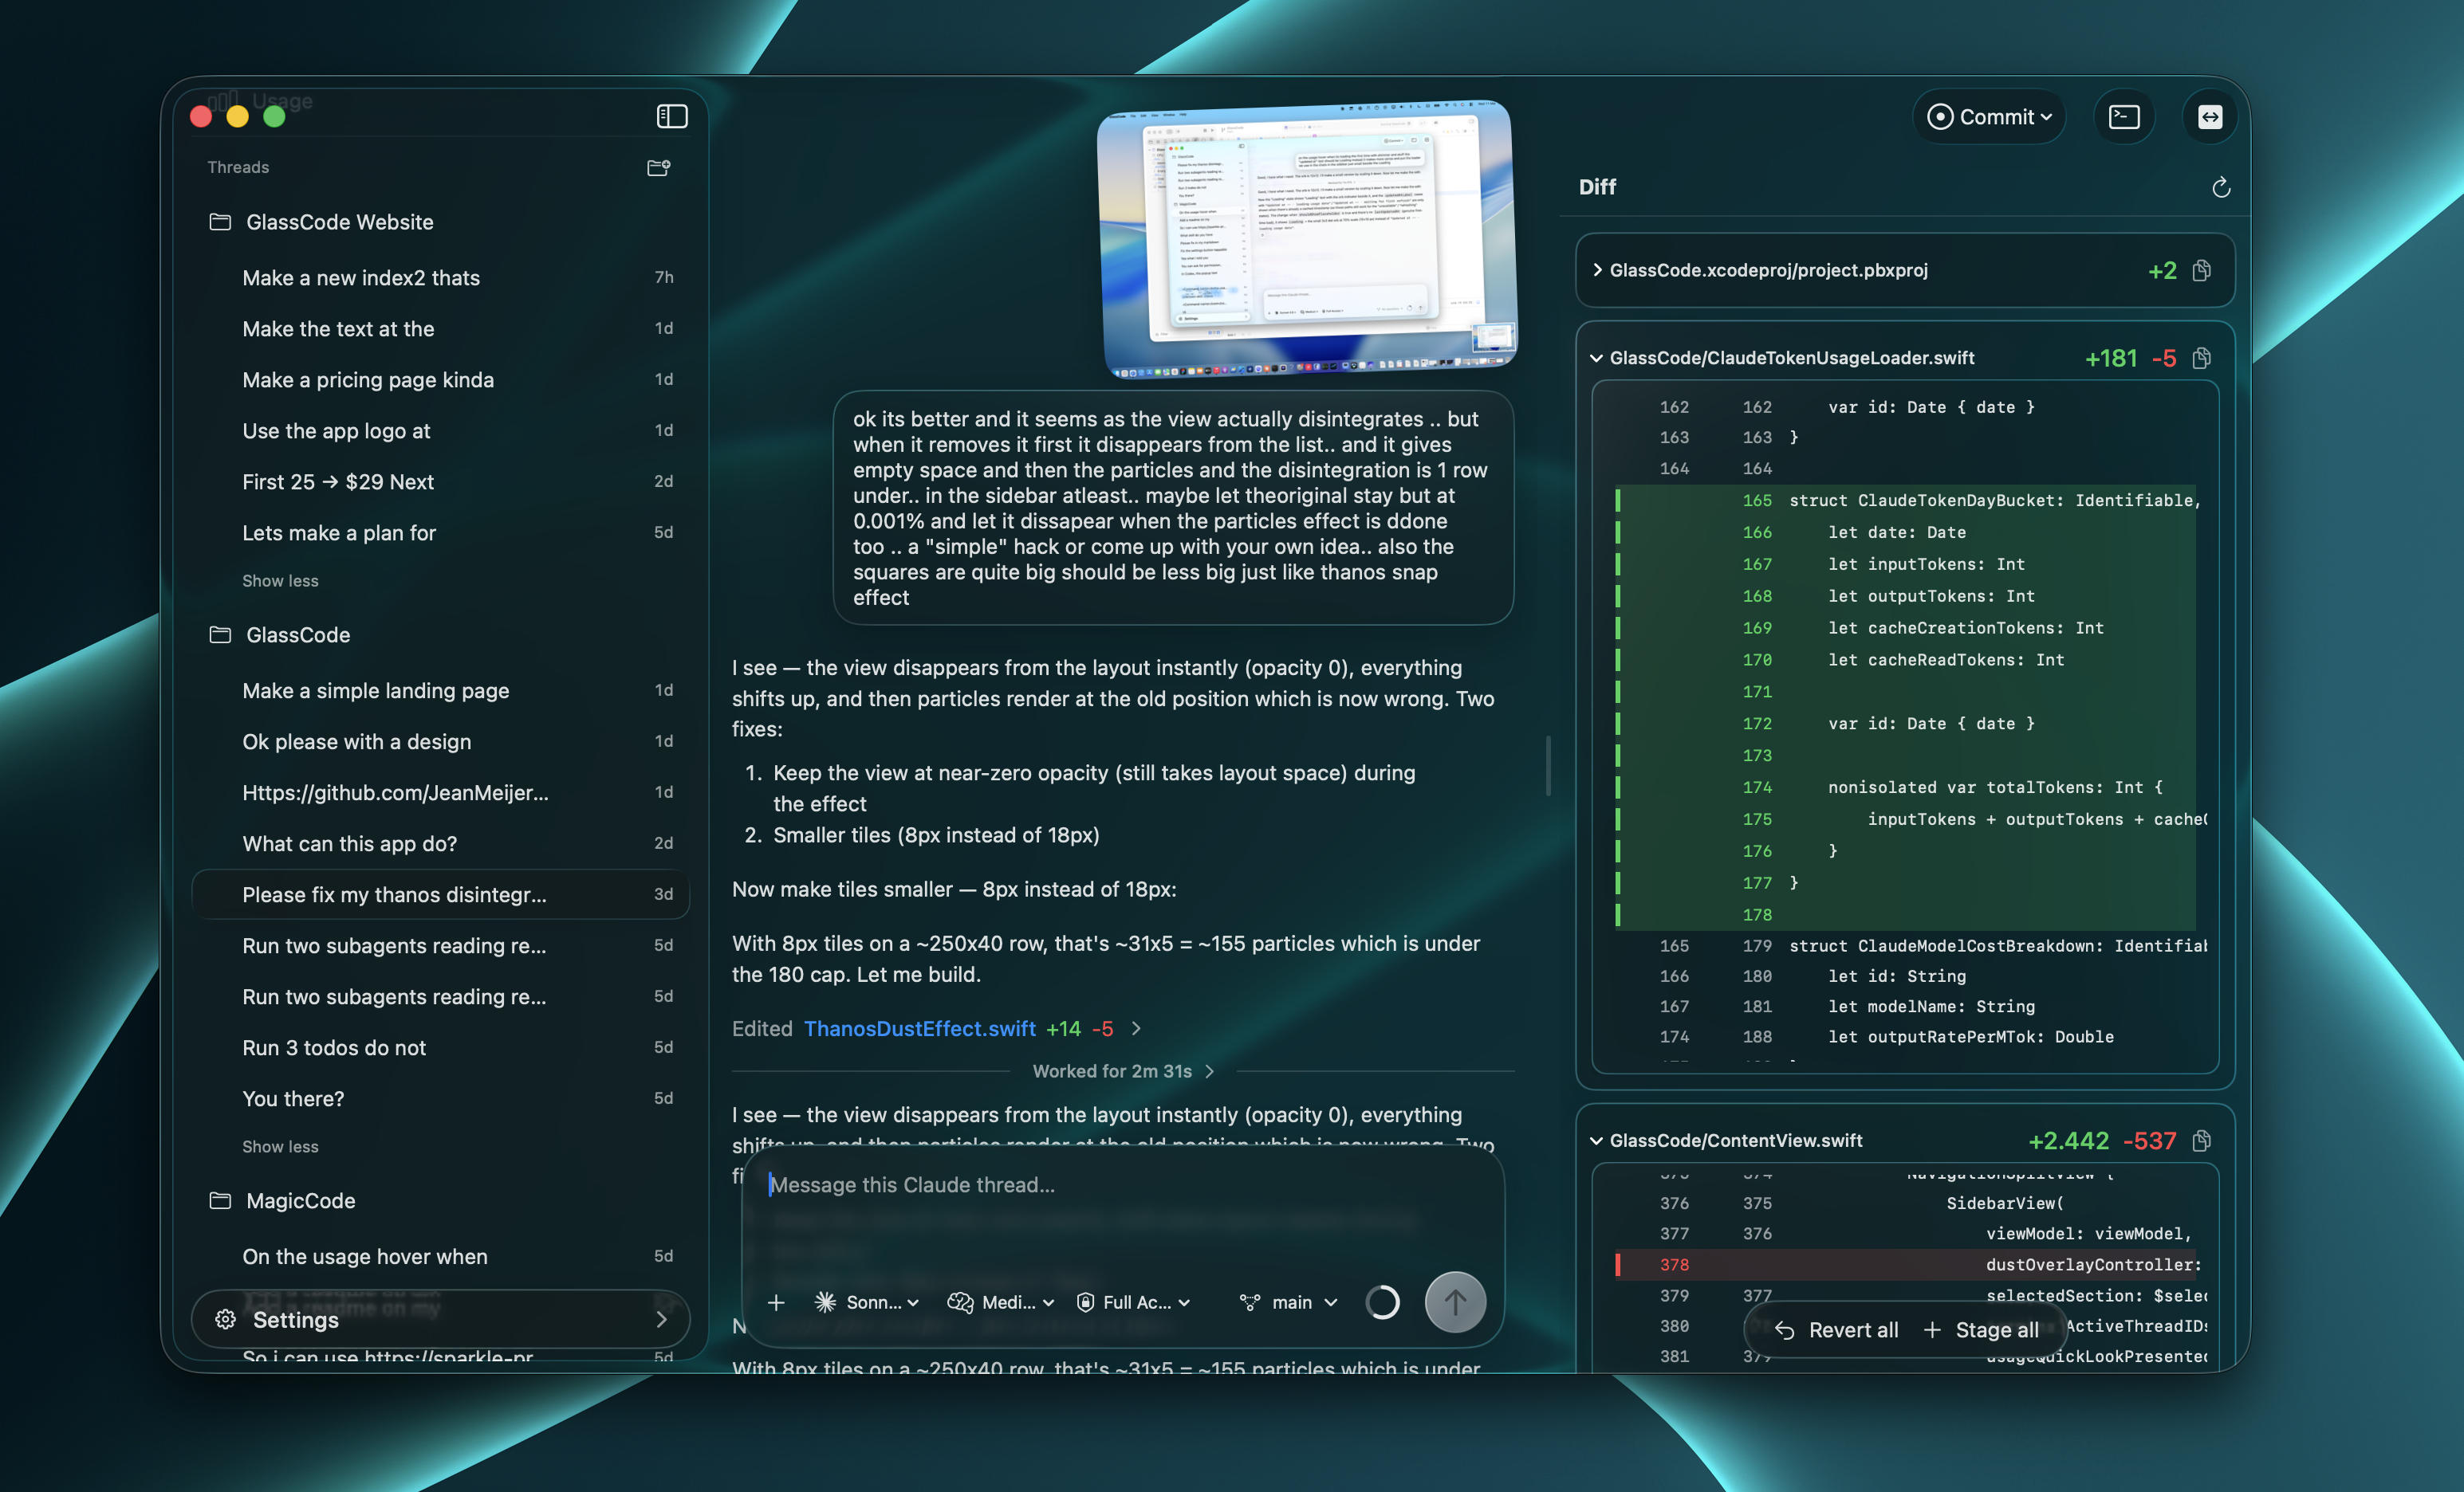The width and height of the screenshot is (2464, 1492).
Task: Open the Commit dropdown
Action: point(1990,116)
